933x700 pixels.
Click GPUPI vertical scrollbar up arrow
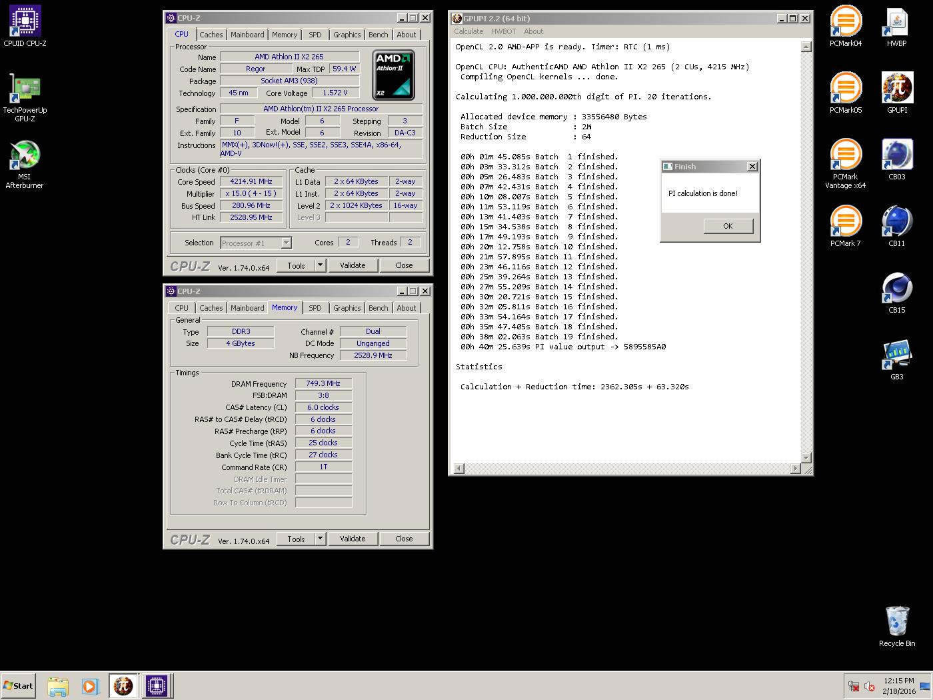806,47
